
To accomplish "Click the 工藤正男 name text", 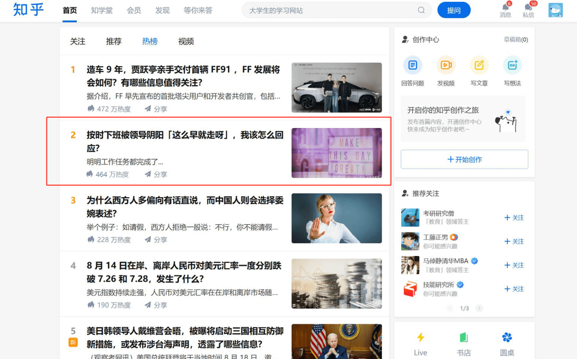I will point(435,237).
